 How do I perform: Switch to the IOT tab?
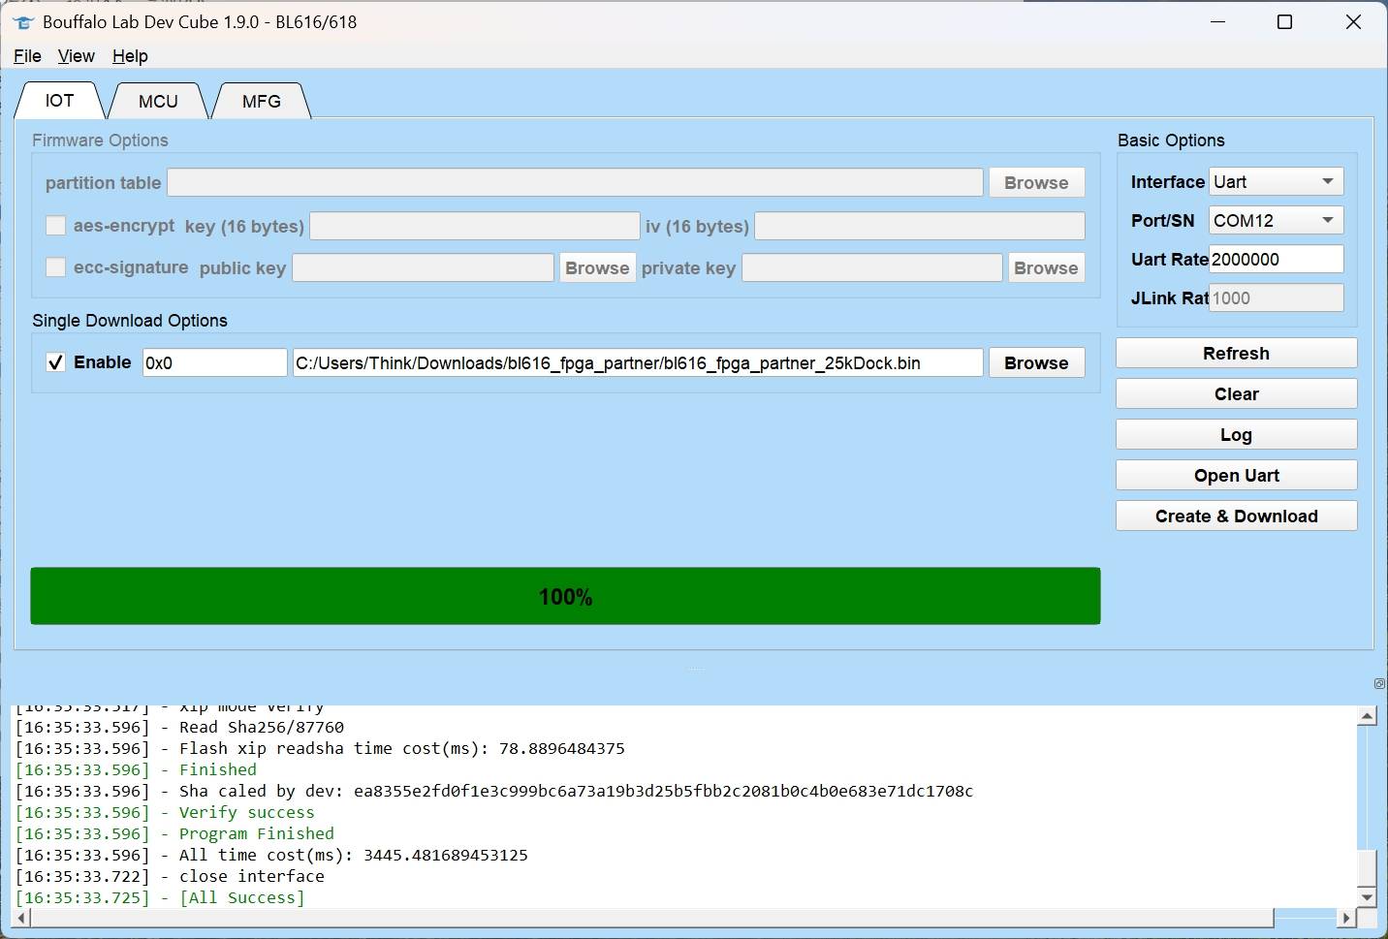(x=59, y=101)
